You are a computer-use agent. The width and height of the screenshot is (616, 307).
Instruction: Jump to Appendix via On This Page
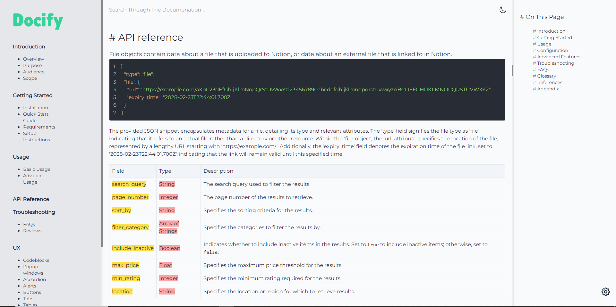click(x=546, y=89)
